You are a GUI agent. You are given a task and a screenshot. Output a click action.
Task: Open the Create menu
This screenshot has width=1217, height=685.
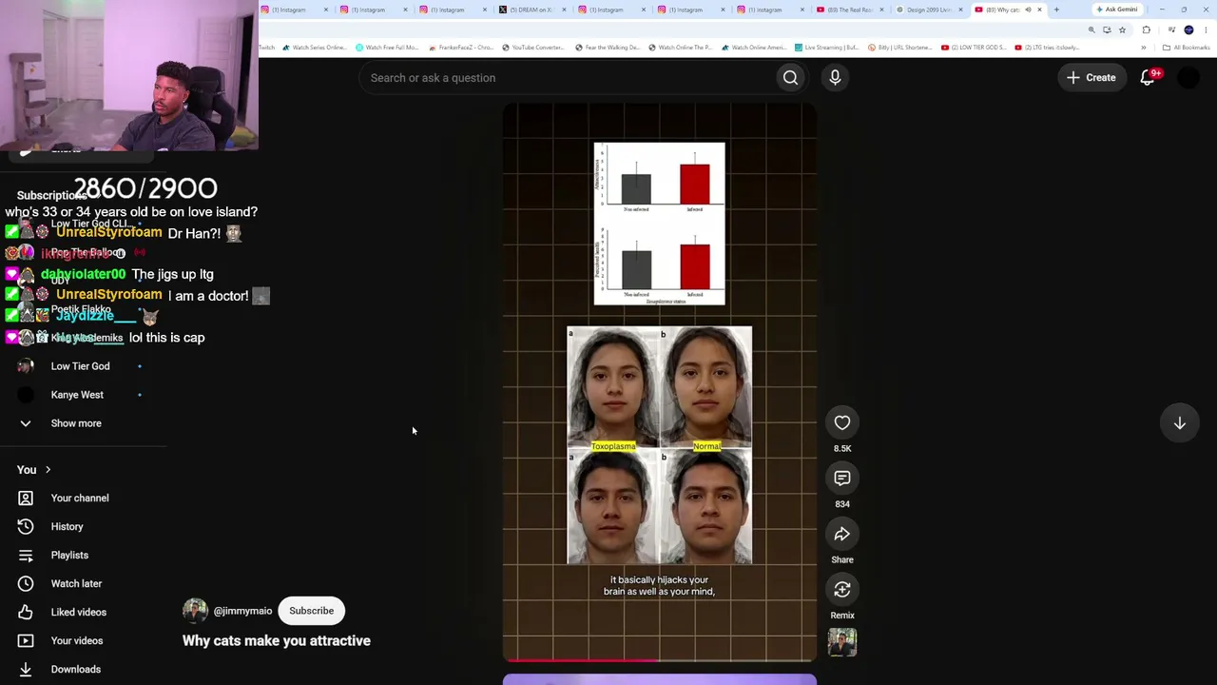tap(1091, 78)
